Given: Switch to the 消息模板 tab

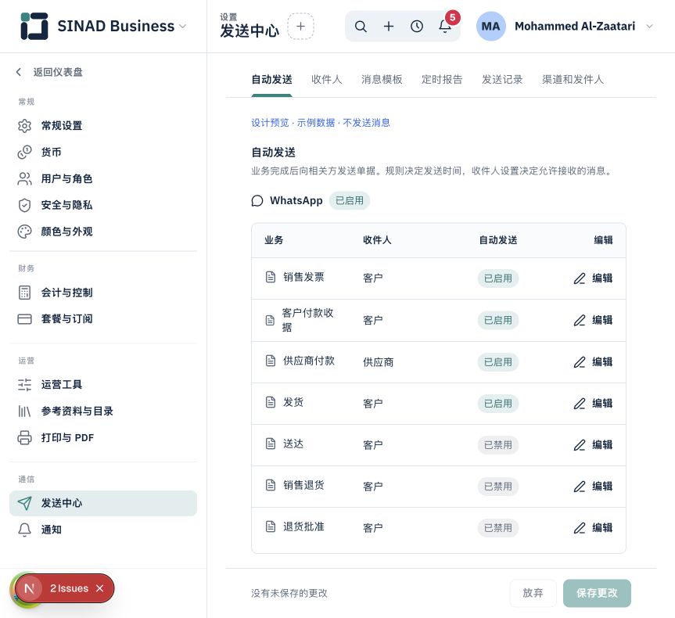Looking at the screenshot, I should tap(382, 80).
